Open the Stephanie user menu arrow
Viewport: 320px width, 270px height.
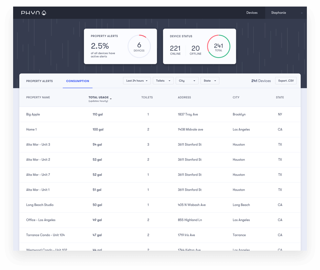coord(302,13)
